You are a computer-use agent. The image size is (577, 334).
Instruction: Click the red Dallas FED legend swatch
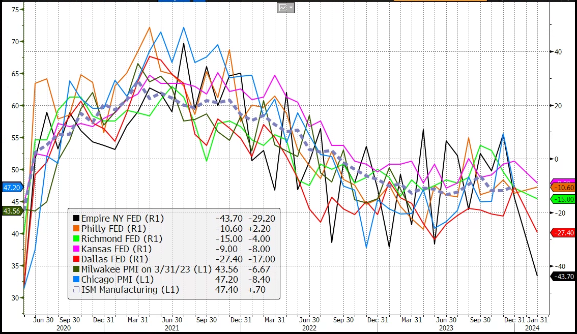click(x=76, y=259)
